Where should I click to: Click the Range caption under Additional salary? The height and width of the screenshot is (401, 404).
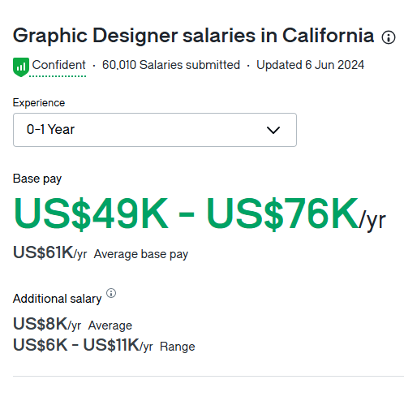coord(178,347)
